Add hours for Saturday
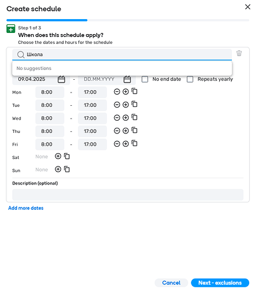This screenshot has height=289, width=255. [x=58, y=156]
